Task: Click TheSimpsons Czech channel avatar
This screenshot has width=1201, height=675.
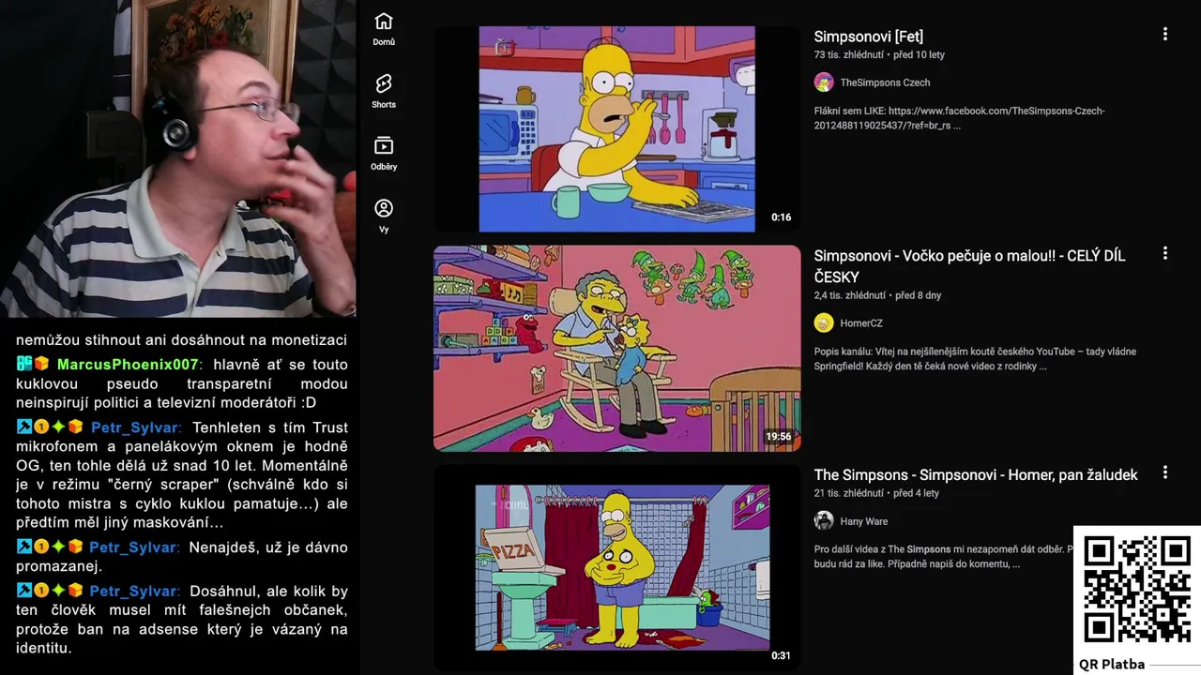Action: pyautogui.click(x=824, y=82)
